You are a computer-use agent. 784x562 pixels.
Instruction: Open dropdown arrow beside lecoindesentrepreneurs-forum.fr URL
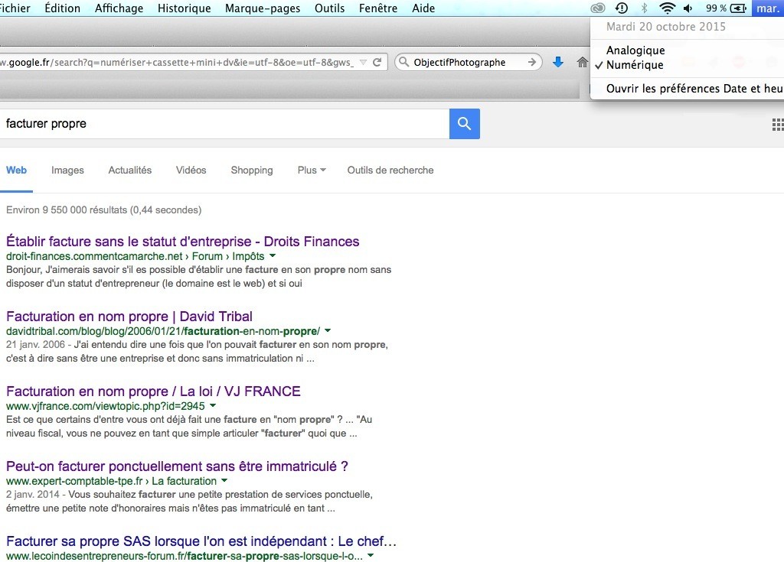(x=371, y=556)
